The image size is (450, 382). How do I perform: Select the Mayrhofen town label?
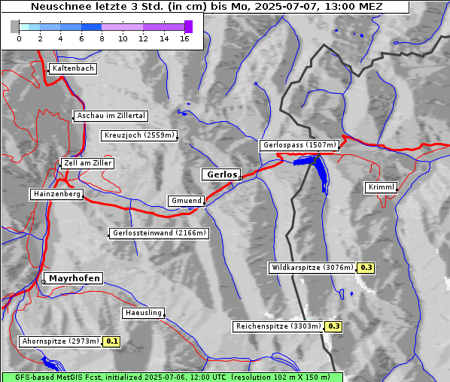74,278
